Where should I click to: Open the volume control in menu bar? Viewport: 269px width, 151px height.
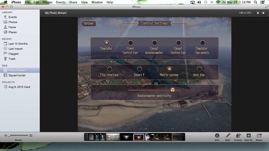199,2
